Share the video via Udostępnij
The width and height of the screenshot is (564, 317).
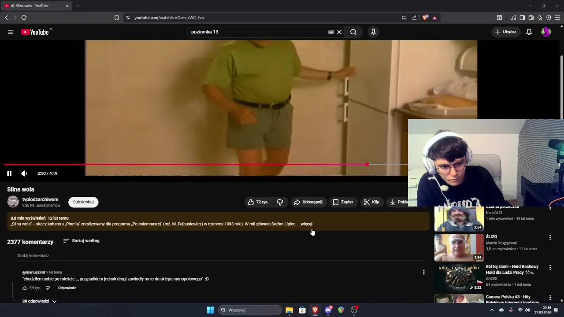308,202
